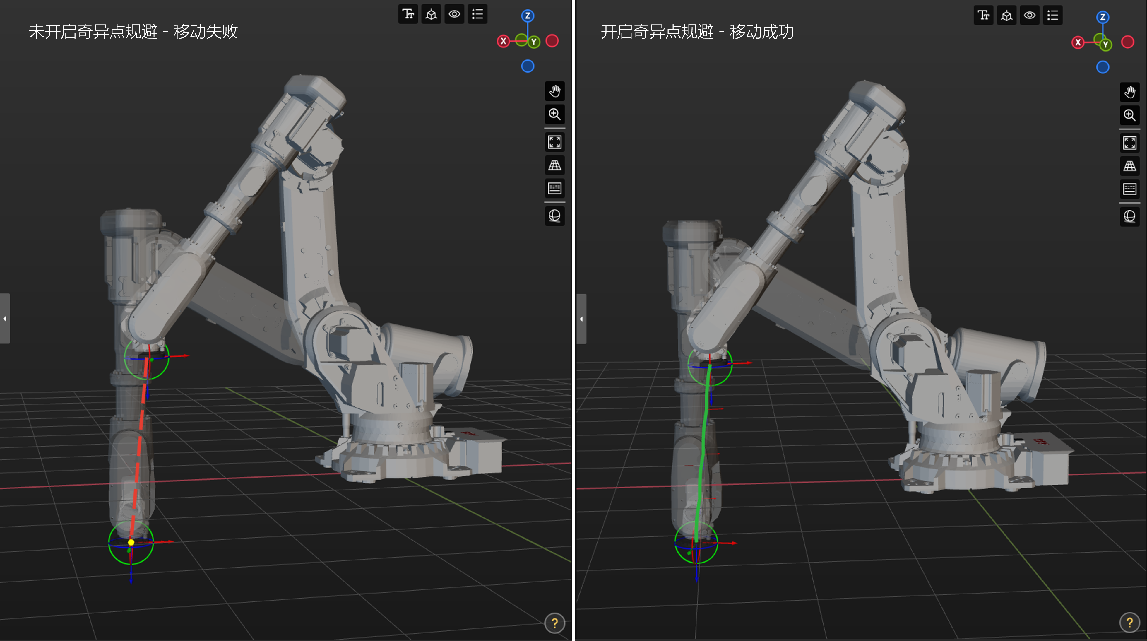The image size is (1147, 641).
Task: Click the orbit globe icon
Action: coord(554,216)
